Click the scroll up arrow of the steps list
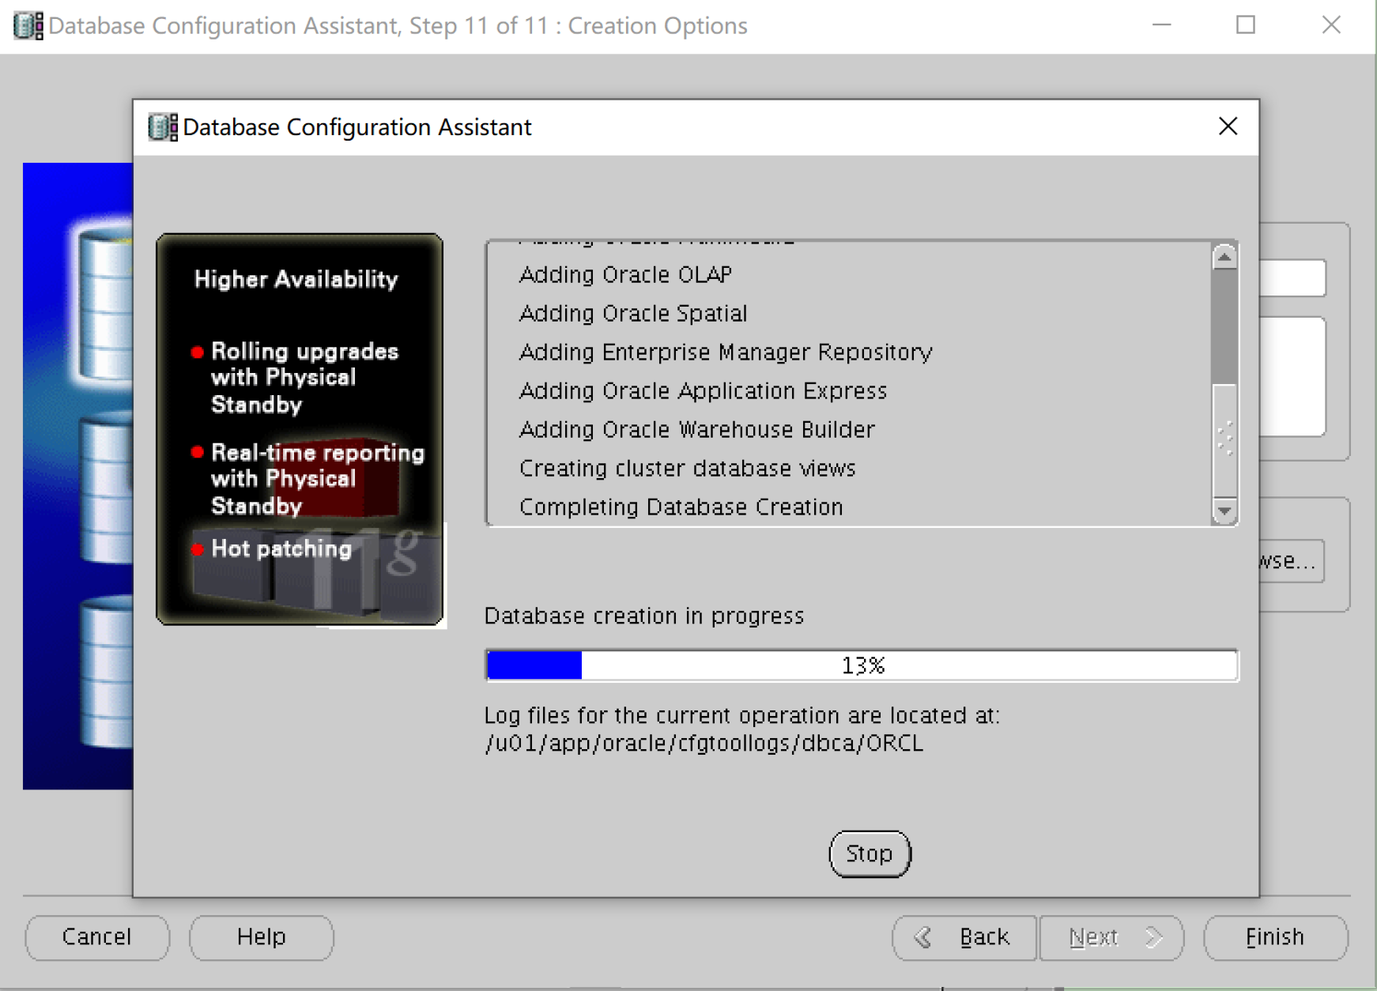The width and height of the screenshot is (1377, 991). (1224, 257)
